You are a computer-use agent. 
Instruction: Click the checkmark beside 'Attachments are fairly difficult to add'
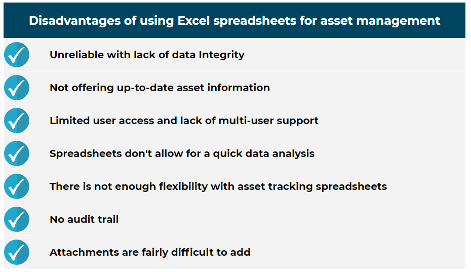click(x=17, y=252)
